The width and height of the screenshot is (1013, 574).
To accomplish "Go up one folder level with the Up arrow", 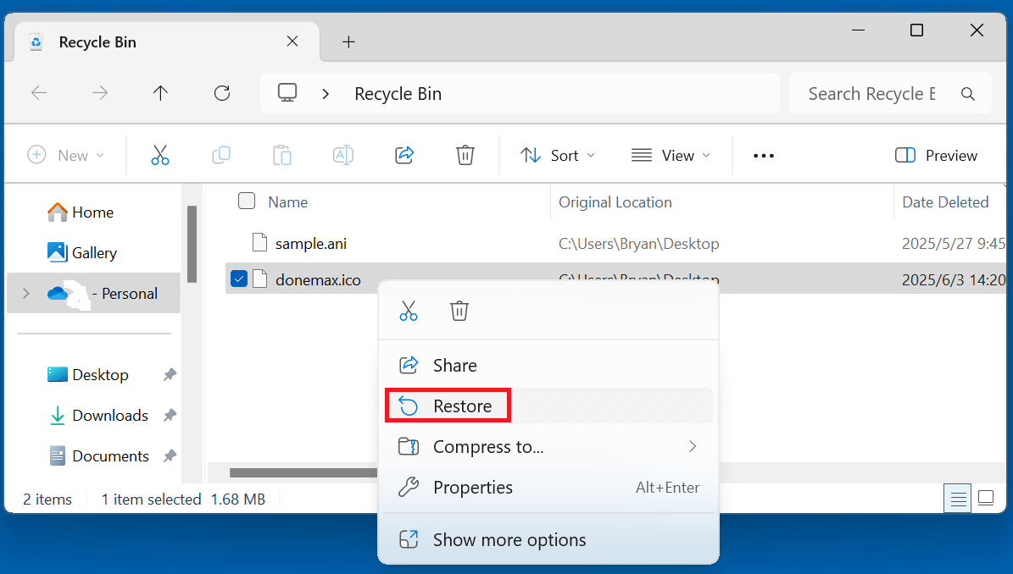I will click(161, 93).
